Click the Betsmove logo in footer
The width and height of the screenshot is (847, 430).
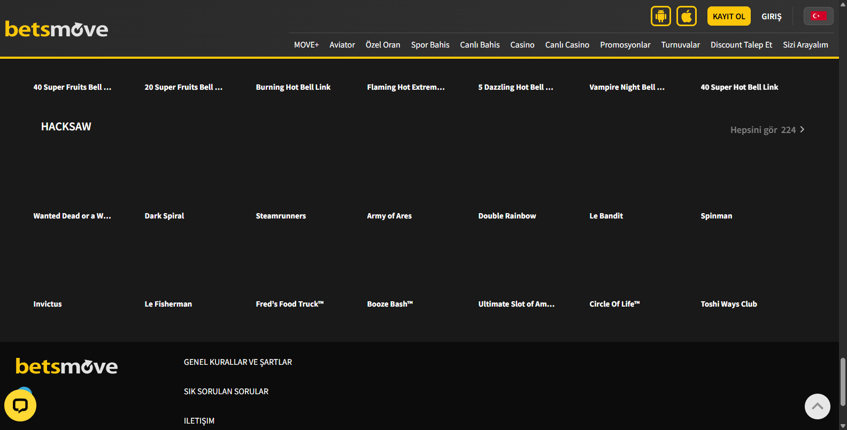coord(67,366)
